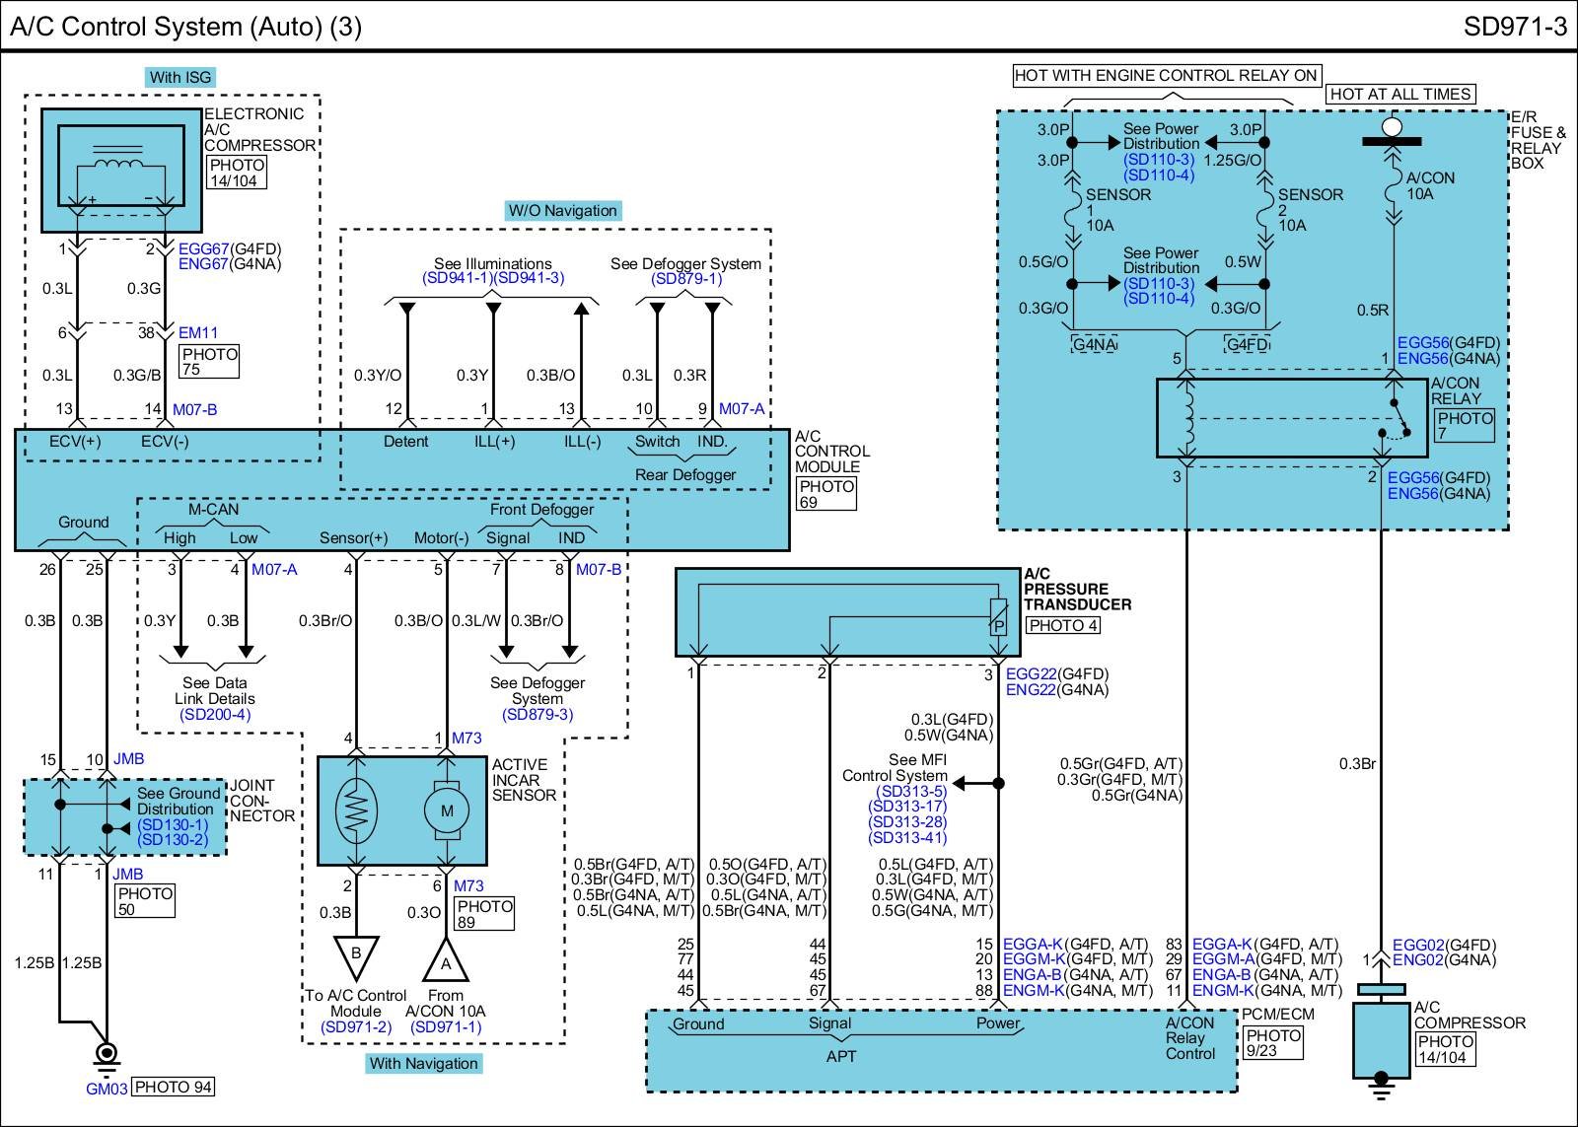Click the PHOTO 69 box beside A/C Control Module

click(826, 494)
